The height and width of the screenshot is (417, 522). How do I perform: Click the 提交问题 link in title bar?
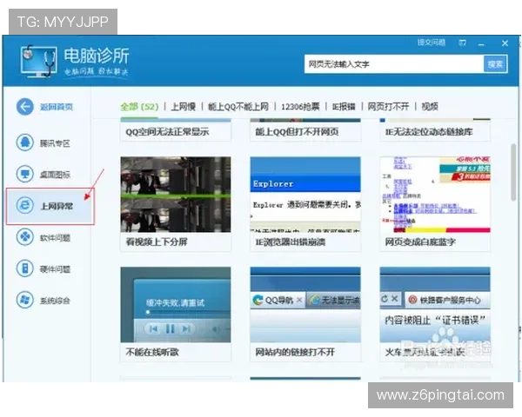pyautogui.click(x=432, y=43)
